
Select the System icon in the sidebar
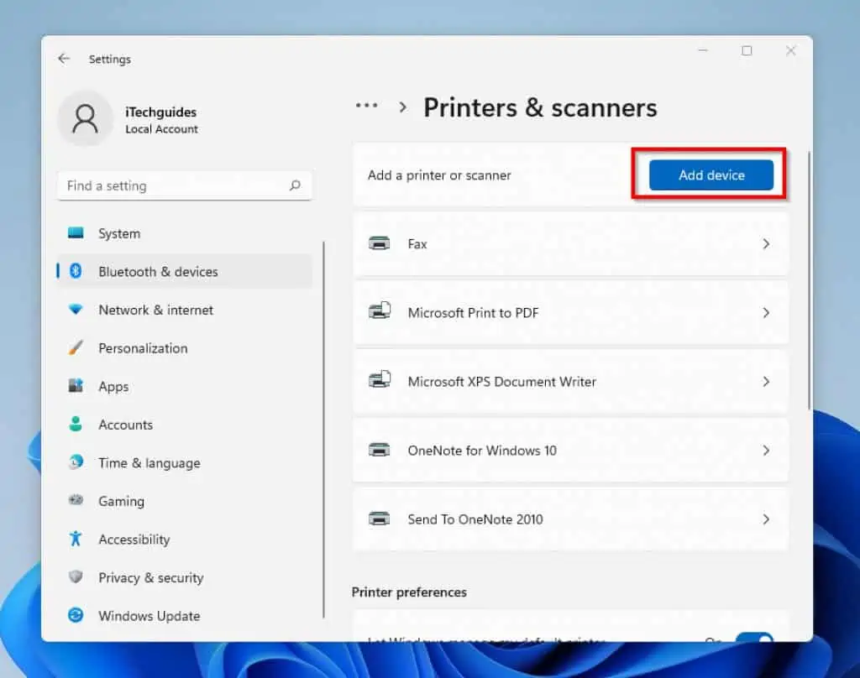coord(76,233)
